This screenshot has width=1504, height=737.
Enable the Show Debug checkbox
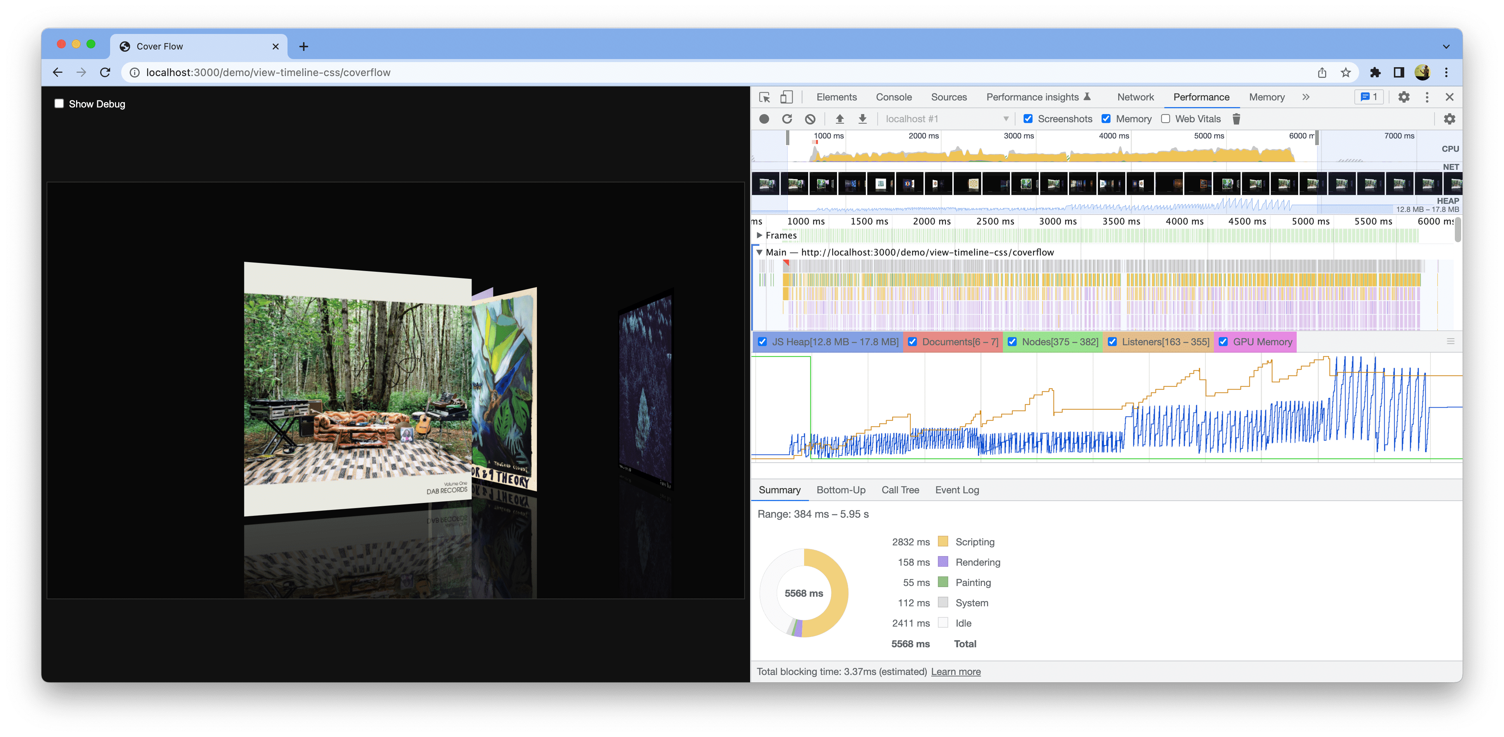[x=58, y=103]
